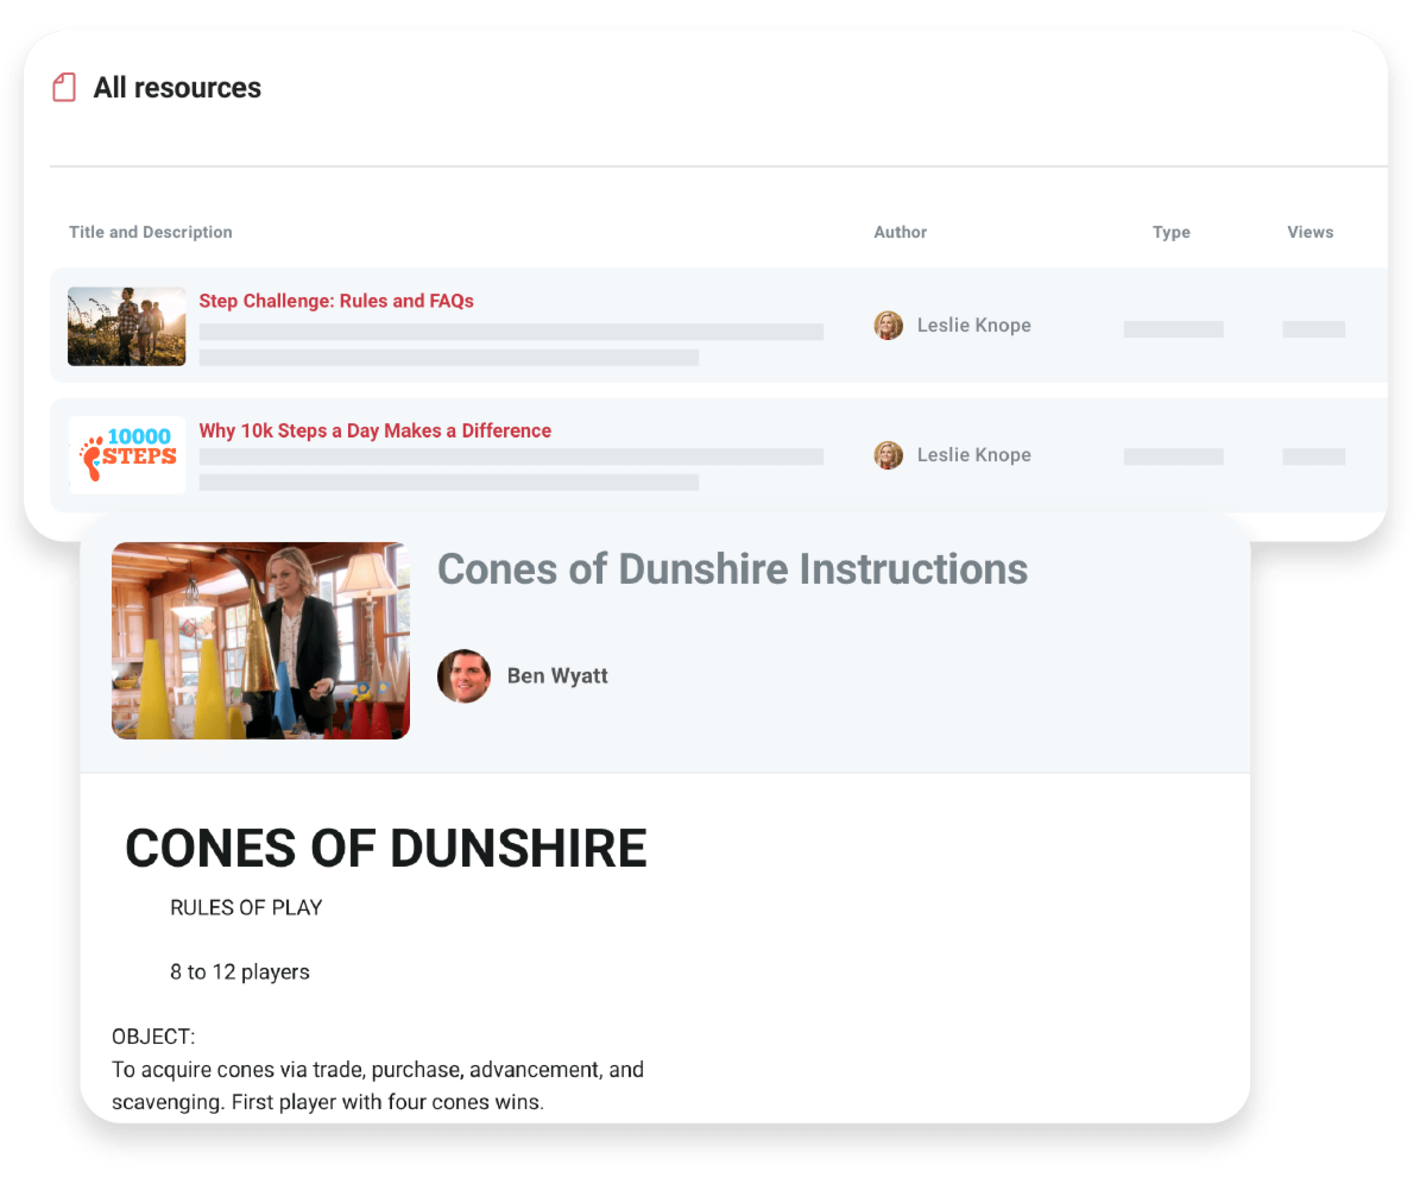Screen dimensions: 1426x1189
Task: Click the CONES OF DUNSHIRE document heading
Action: pyautogui.click(x=386, y=847)
